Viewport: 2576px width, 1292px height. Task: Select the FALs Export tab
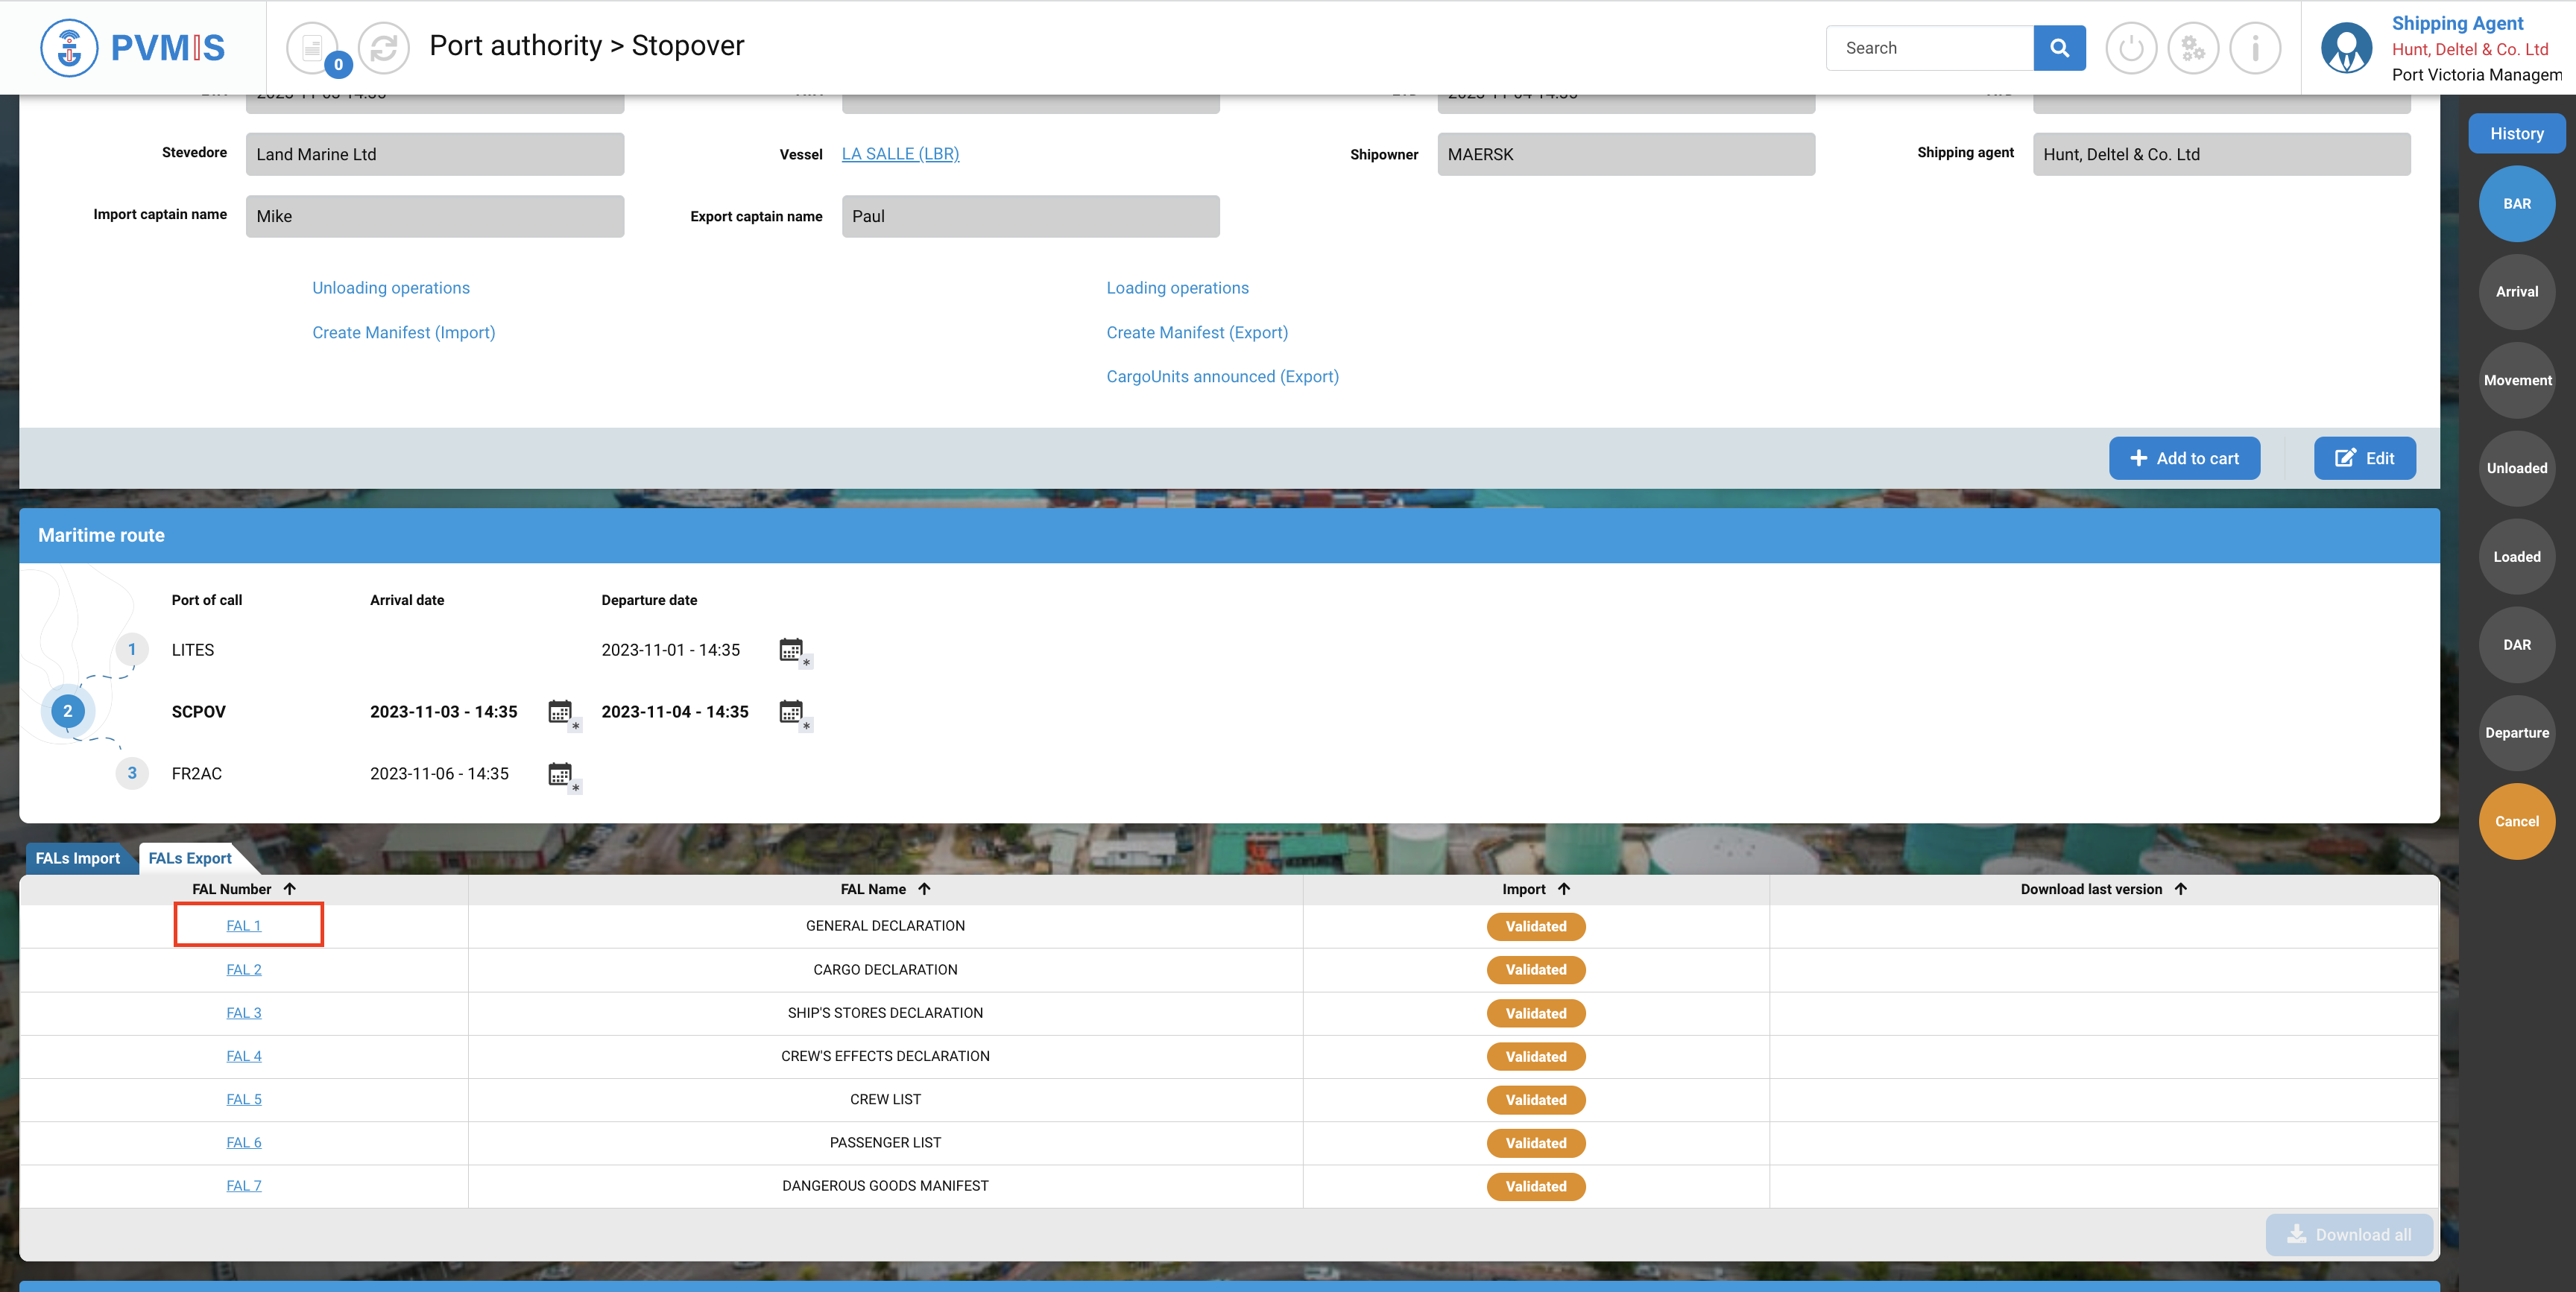click(x=190, y=858)
